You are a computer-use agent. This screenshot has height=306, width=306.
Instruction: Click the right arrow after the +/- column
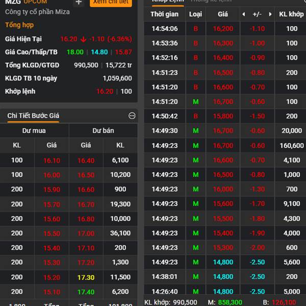(x=270, y=14)
